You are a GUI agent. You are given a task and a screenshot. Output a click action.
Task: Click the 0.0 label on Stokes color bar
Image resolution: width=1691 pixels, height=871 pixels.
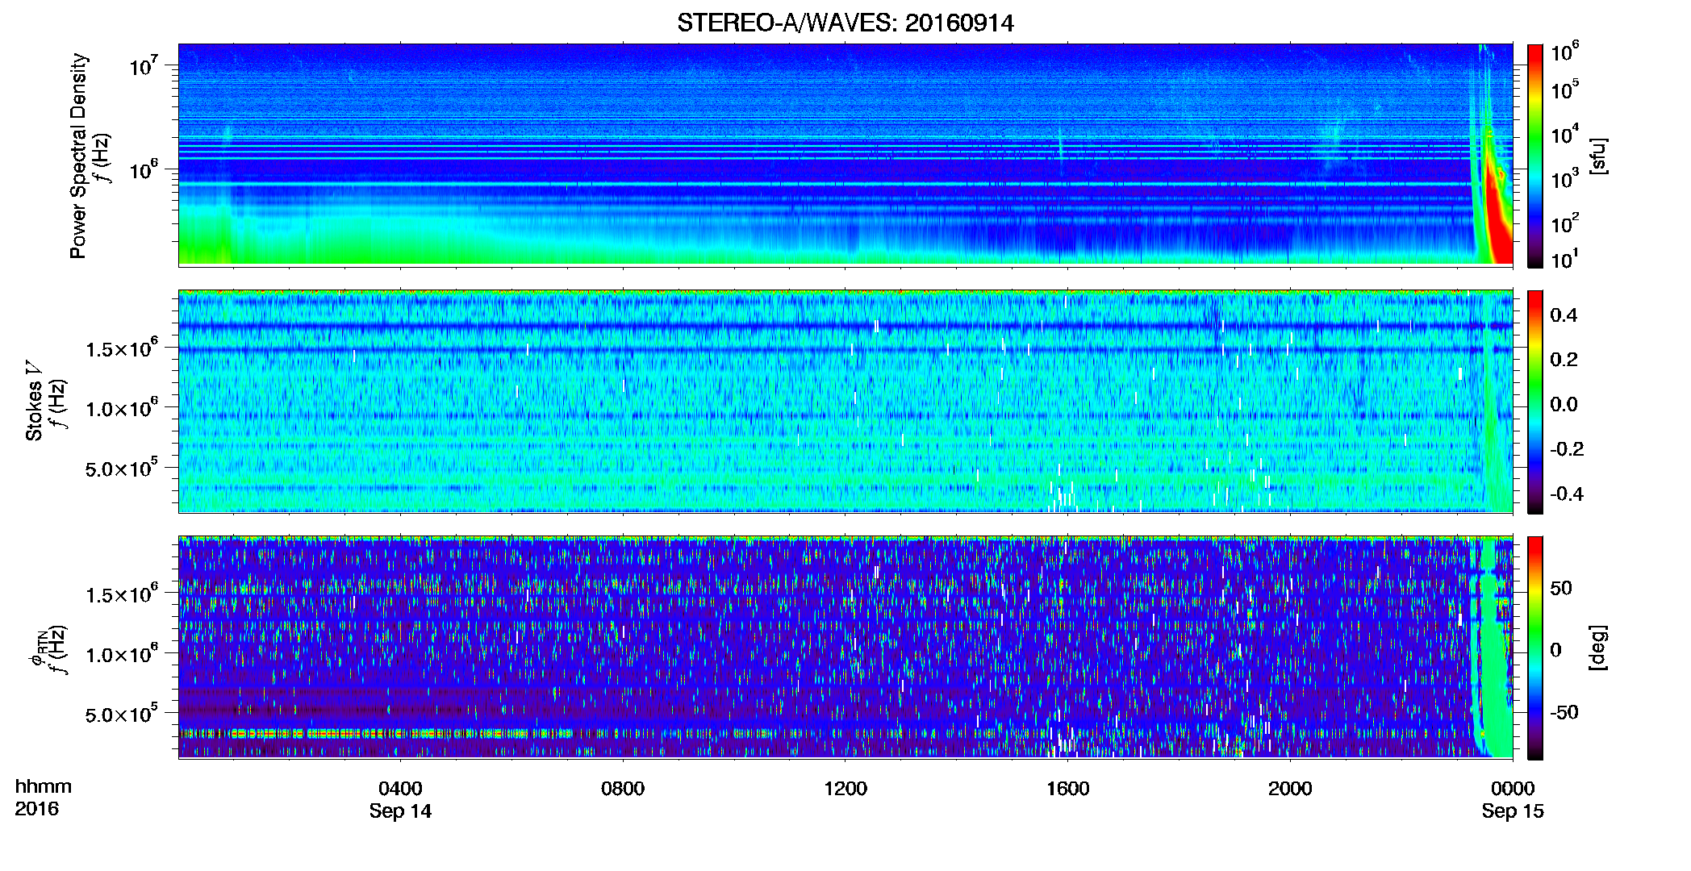(1564, 405)
